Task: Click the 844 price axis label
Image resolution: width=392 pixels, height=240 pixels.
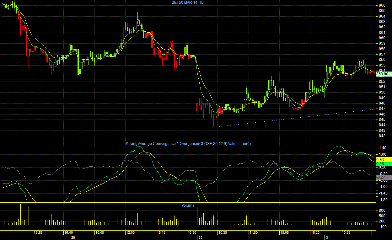Action: pos(382,125)
